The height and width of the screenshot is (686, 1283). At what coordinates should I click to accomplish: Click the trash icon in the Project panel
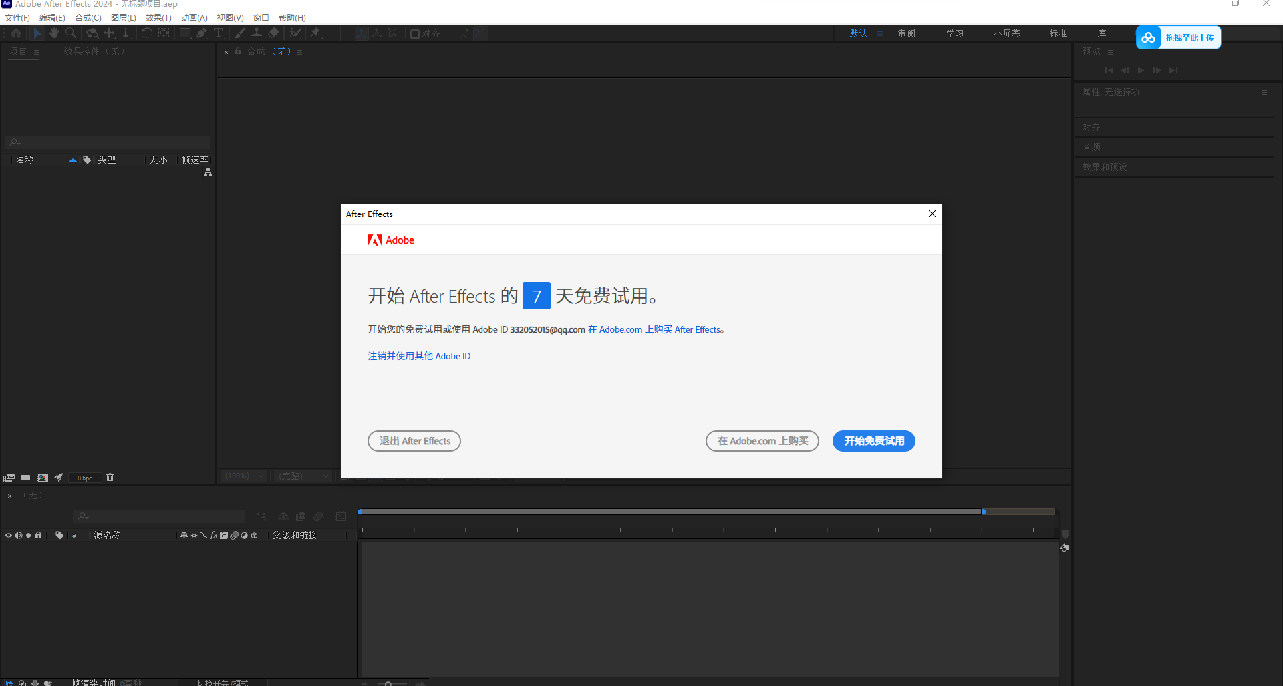tap(110, 477)
